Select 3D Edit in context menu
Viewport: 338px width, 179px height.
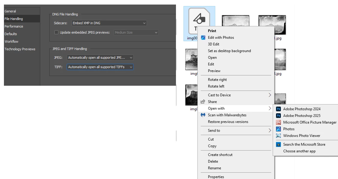[236, 44]
